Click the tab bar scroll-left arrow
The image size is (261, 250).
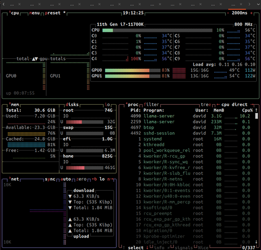pos(4,4)
